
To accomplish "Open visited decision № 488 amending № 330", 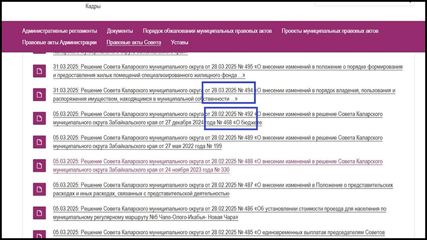I will [x=218, y=165].
